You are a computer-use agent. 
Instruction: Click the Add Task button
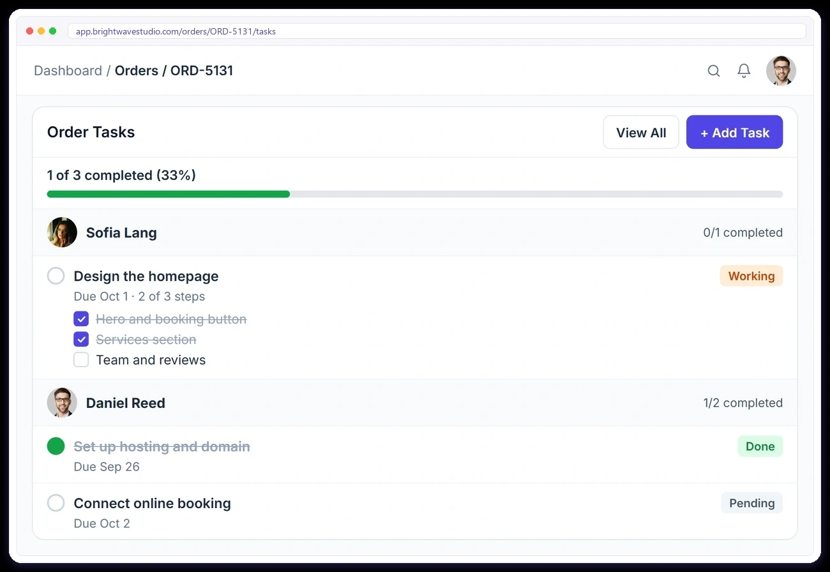(x=734, y=132)
